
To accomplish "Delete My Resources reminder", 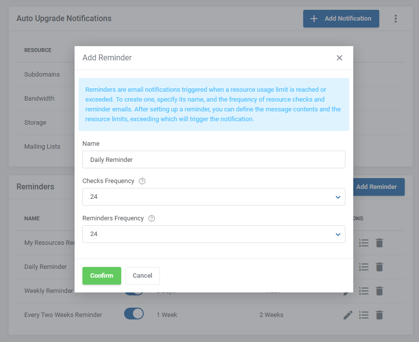I will (379, 243).
